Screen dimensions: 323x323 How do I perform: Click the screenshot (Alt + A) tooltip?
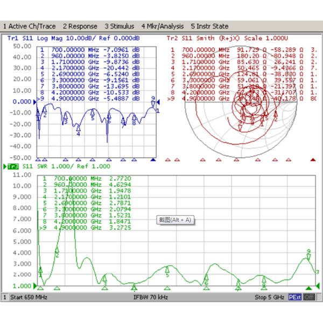(174, 220)
